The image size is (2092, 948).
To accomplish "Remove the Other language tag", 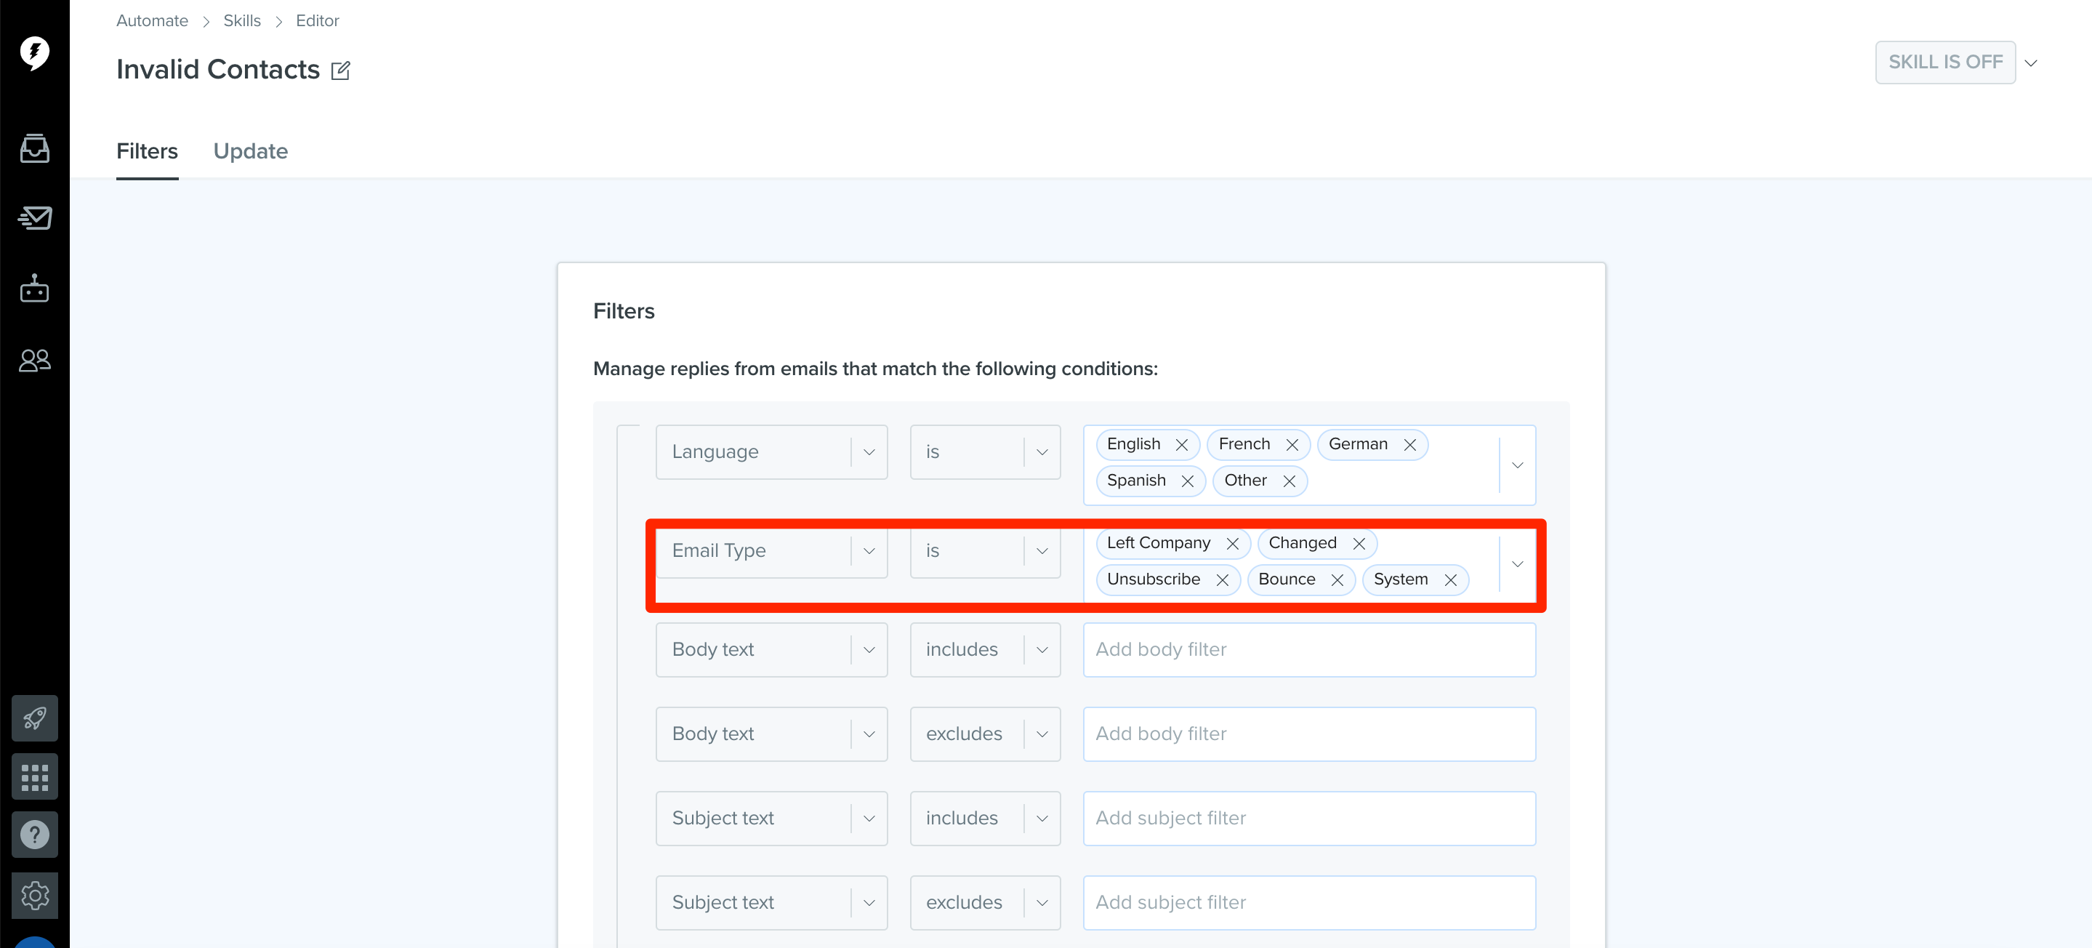I will tap(1289, 482).
